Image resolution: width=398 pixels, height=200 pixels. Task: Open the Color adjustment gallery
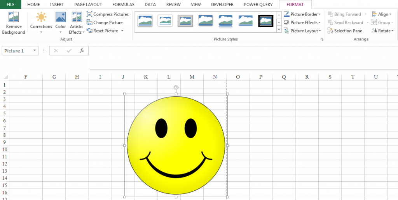[60, 23]
